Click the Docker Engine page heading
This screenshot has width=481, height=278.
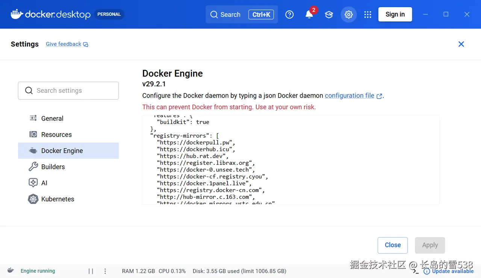[172, 73]
